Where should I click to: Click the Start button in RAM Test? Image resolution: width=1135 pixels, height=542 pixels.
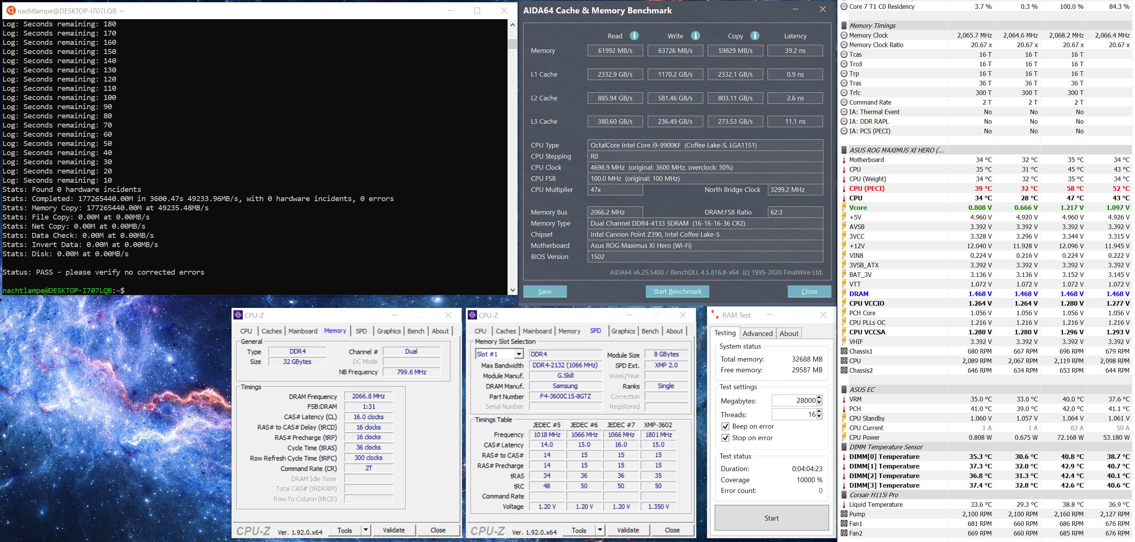coord(771,518)
